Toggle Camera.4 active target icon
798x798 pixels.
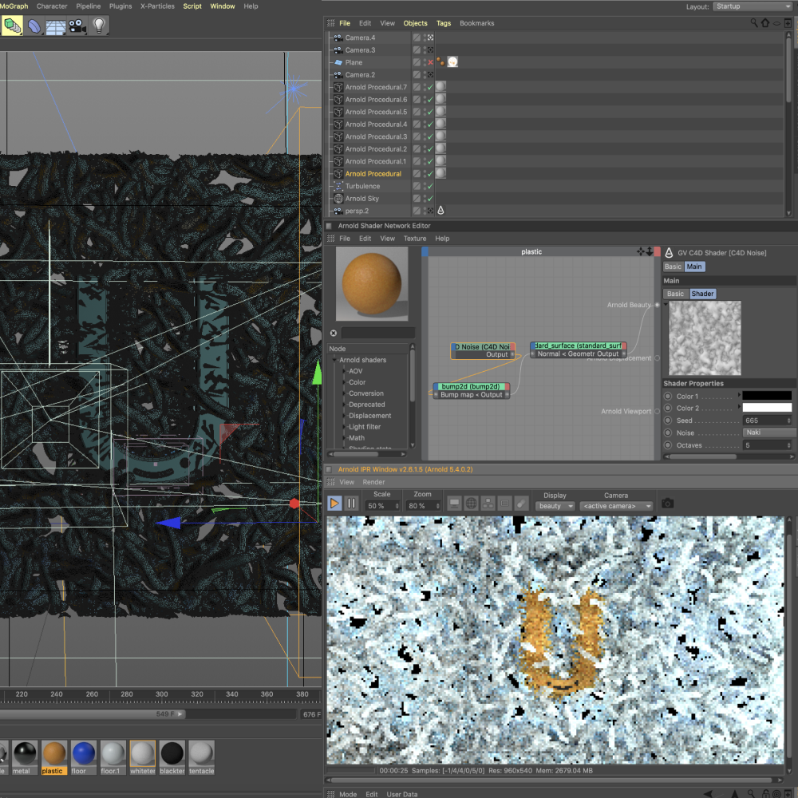pyautogui.click(x=431, y=38)
